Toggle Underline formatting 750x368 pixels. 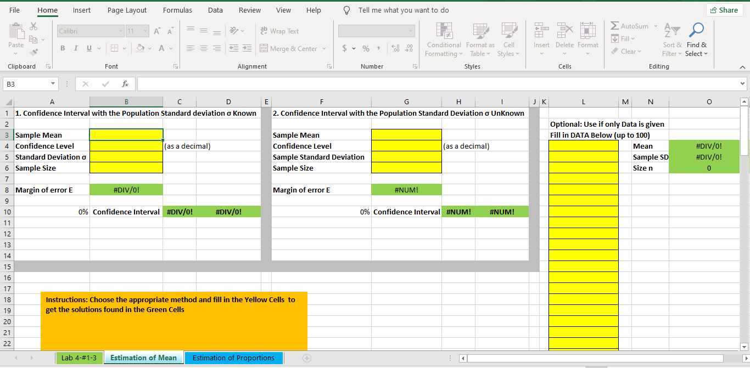(89, 48)
